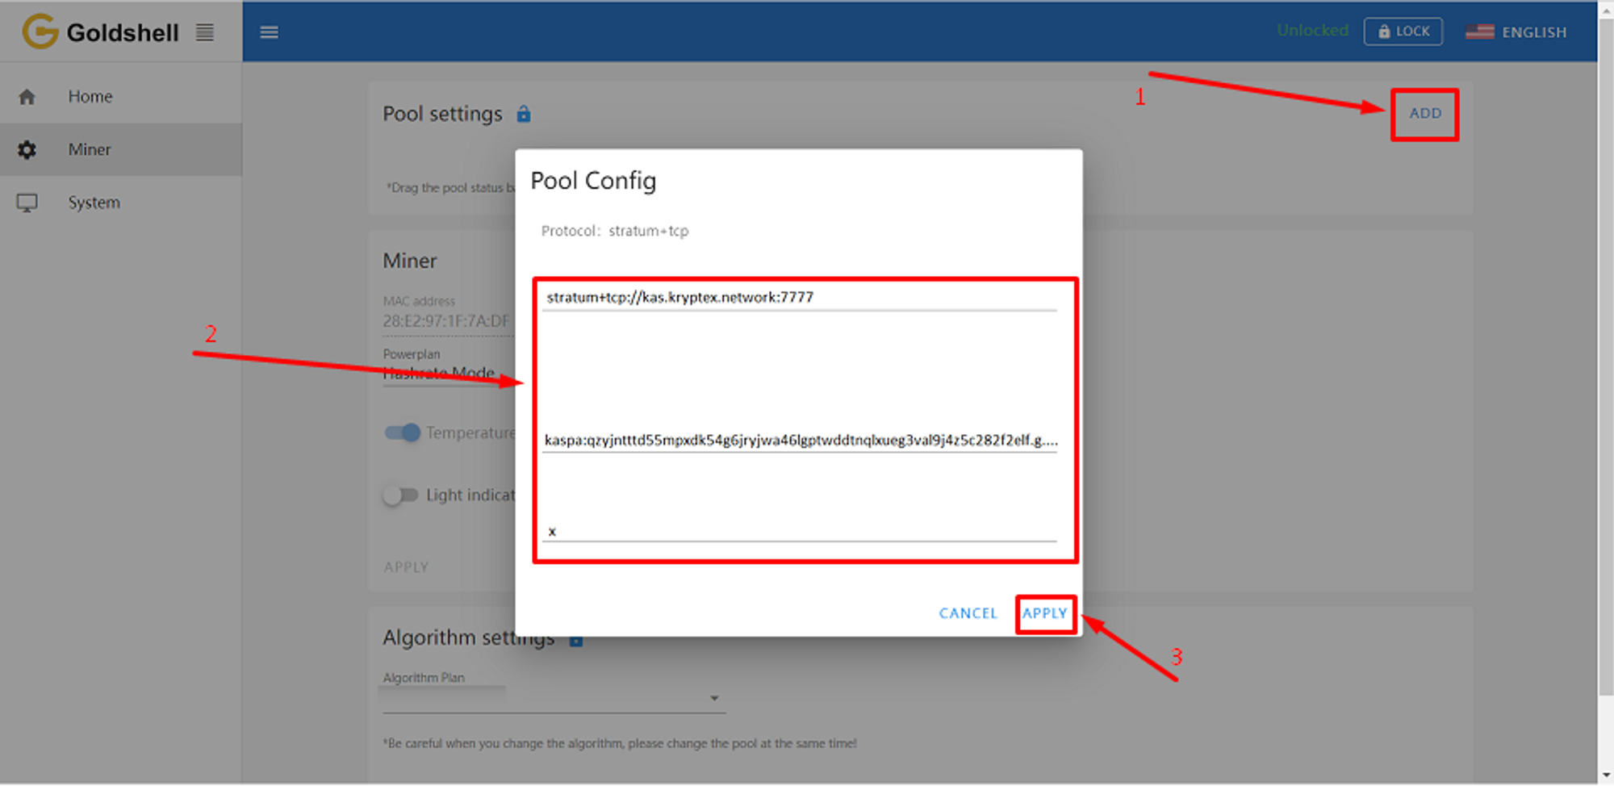Click the Home house icon
The height and width of the screenshot is (786, 1614).
[x=27, y=97]
